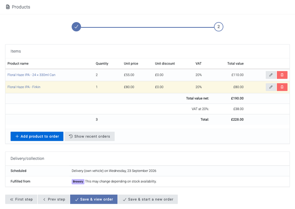
Task: Click the VAT column header
Action: click(198, 64)
